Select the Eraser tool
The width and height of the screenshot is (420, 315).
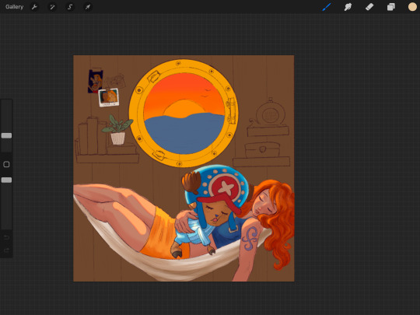[x=369, y=7]
